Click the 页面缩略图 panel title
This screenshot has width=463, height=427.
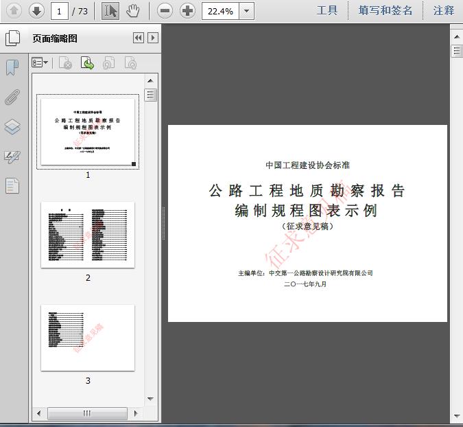[55, 38]
